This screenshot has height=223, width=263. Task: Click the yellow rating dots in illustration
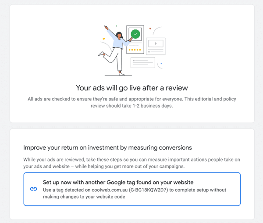[134, 50]
